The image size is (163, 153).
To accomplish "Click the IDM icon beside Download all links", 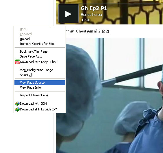I will [x=17, y=109].
